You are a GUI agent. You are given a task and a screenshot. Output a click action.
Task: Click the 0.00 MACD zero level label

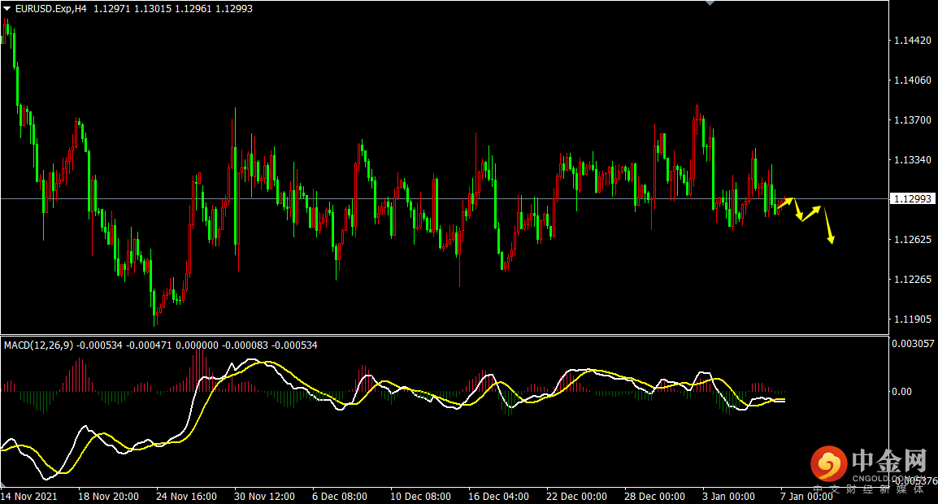[x=901, y=392]
